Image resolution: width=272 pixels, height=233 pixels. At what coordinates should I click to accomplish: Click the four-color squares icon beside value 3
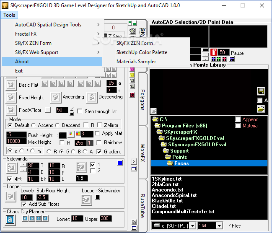[x=78, y=134]
